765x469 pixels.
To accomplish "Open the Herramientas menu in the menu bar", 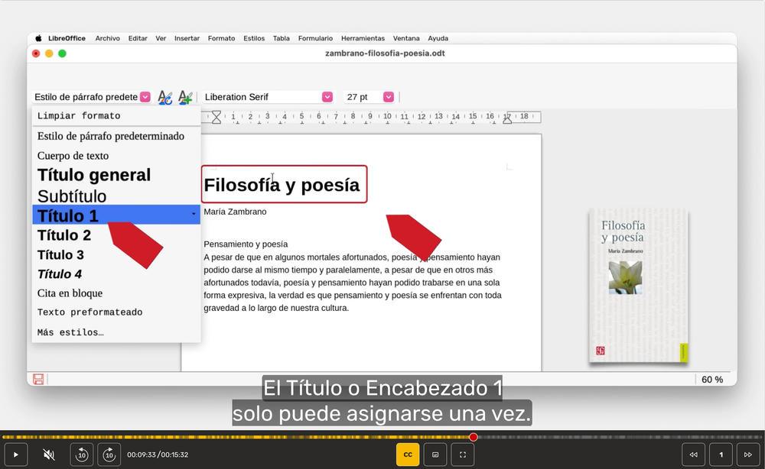I will [x=363, y=38].
